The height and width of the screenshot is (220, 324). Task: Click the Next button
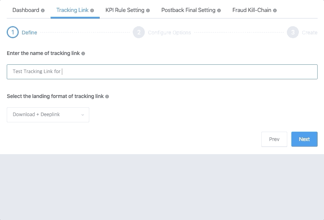[x=304, y=139]
